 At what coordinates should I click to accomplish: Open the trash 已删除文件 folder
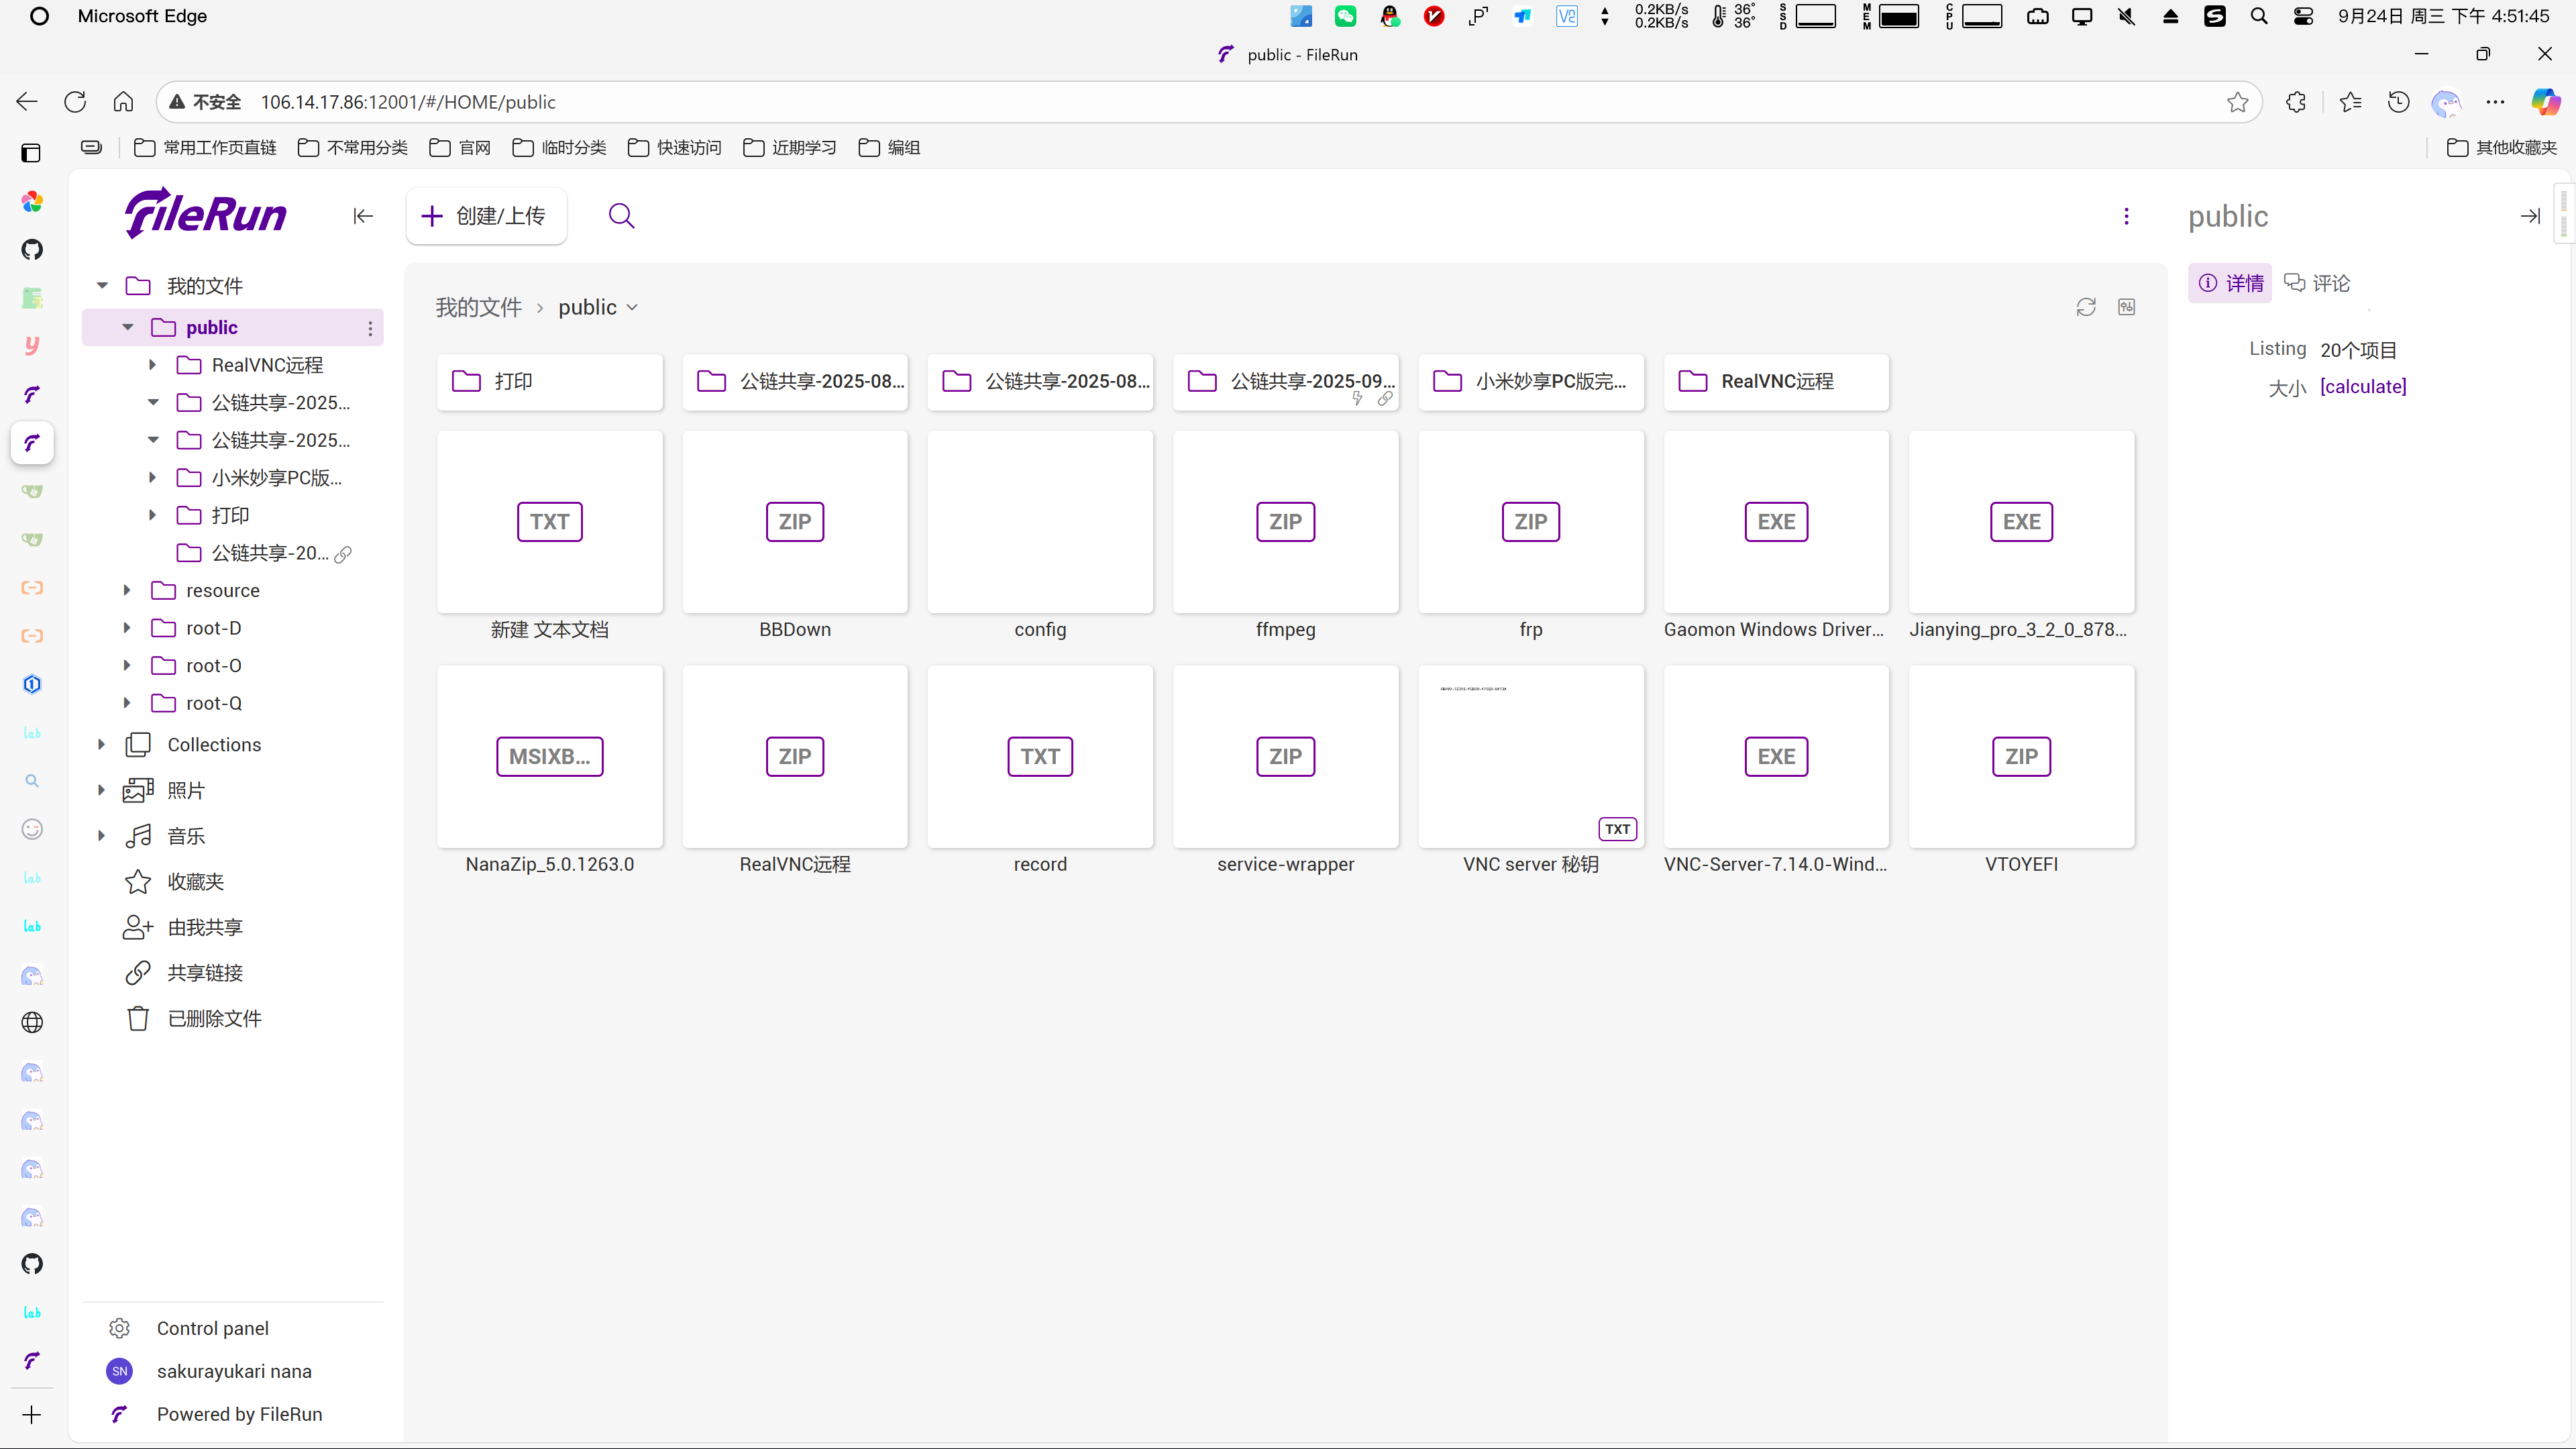tap(214, 1018)
